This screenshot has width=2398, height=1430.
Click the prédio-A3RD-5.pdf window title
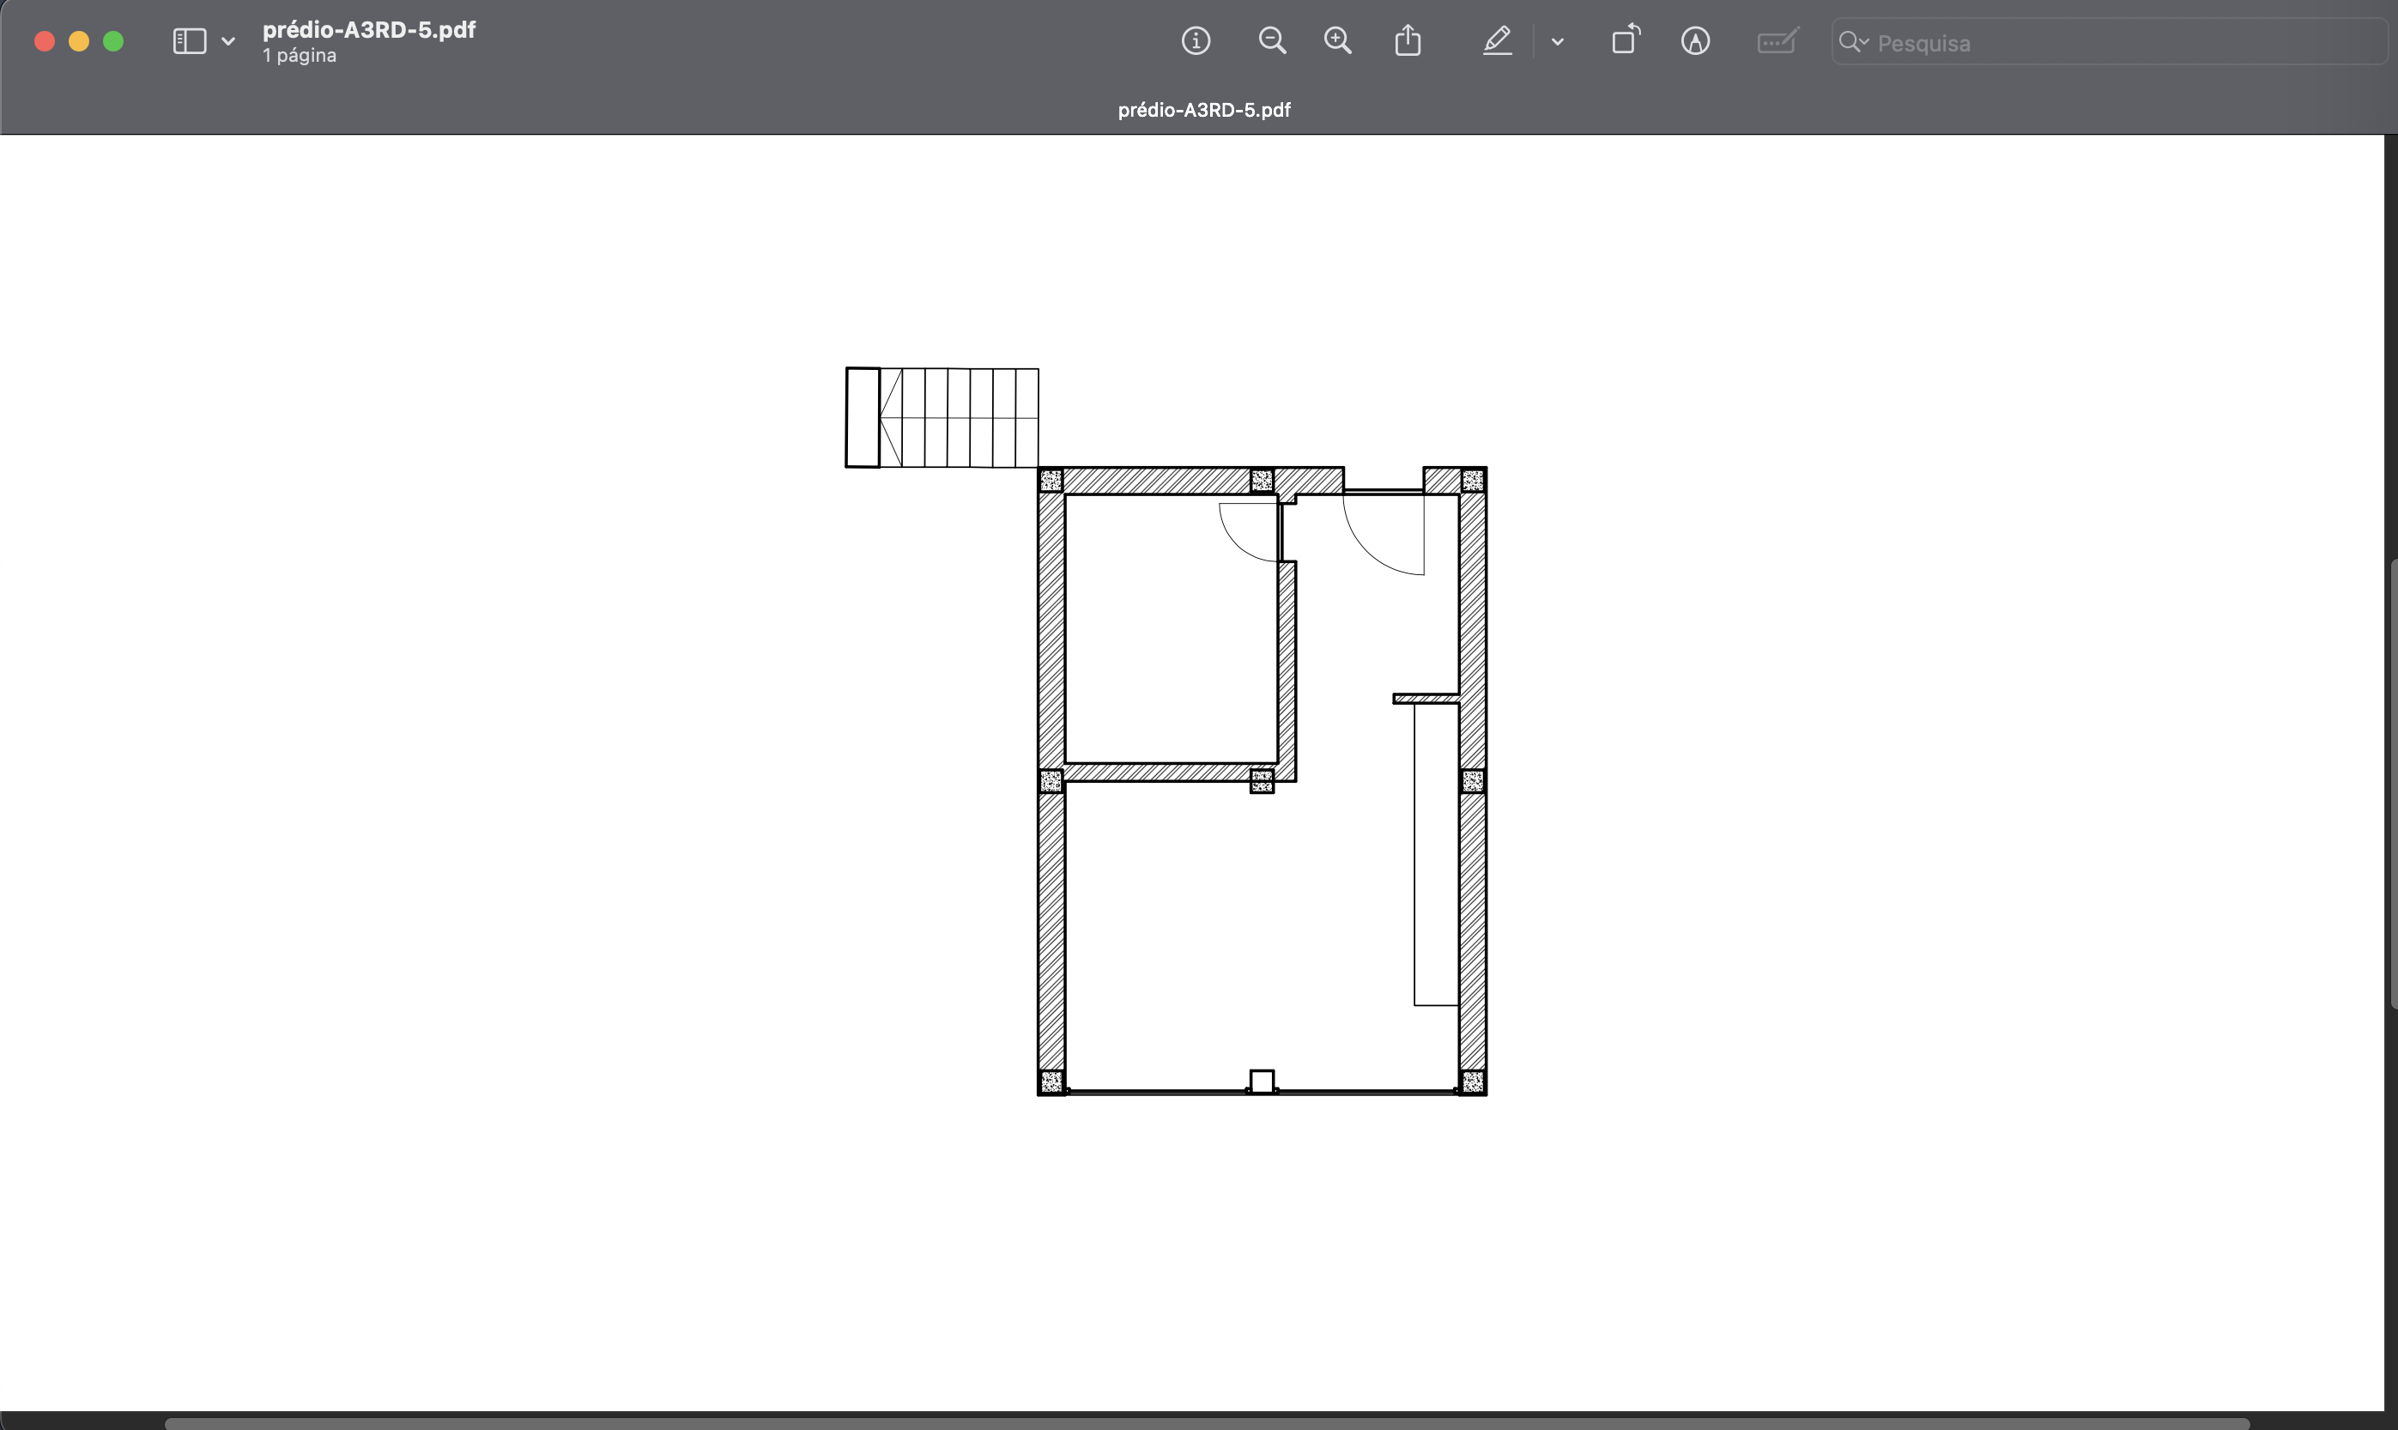pos(369,30)
